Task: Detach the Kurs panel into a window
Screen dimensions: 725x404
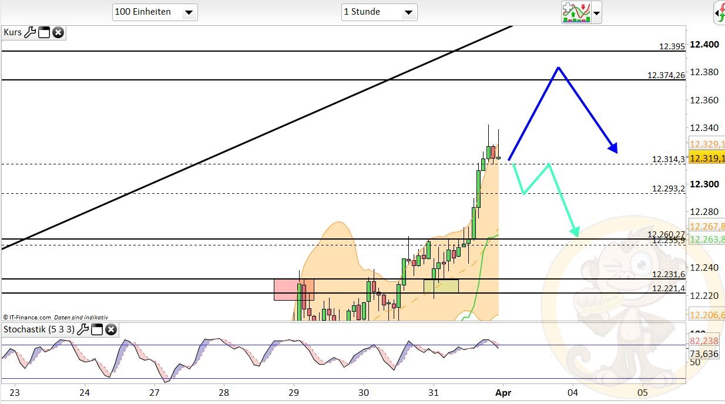Action: [43, 33]
